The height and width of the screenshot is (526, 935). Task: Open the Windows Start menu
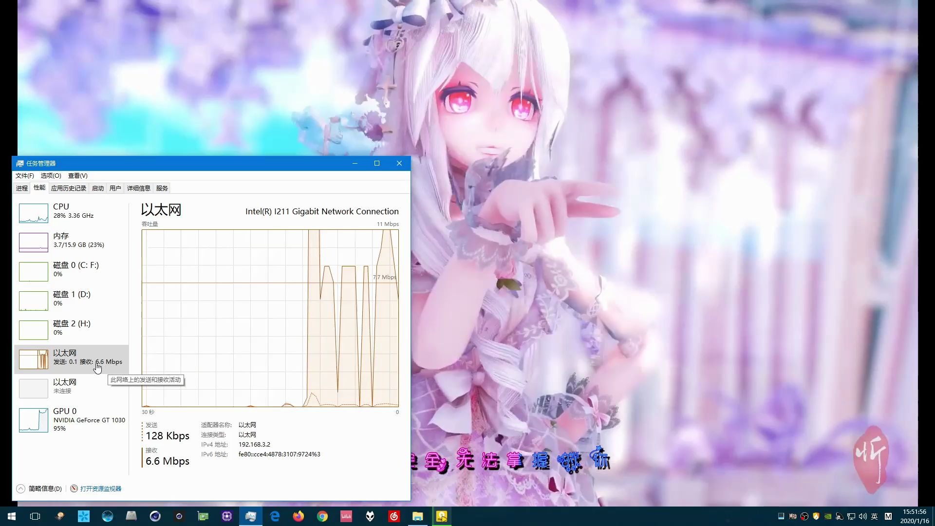click(12, 516)
